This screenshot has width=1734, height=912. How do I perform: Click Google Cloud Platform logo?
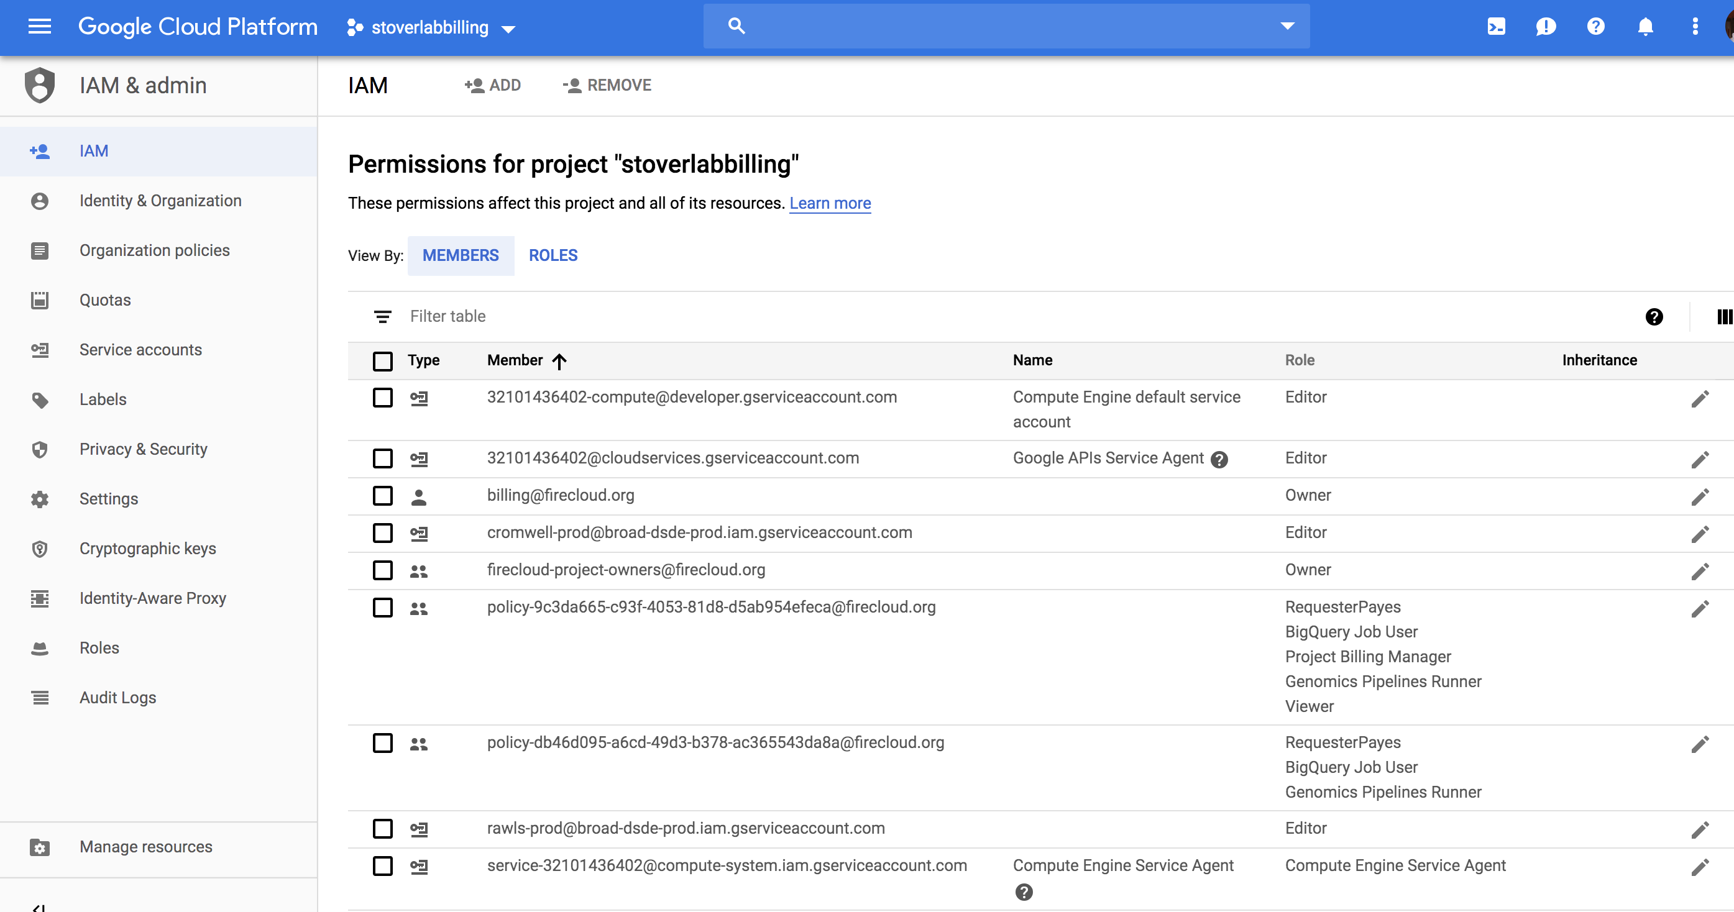(x=198, y=27)
